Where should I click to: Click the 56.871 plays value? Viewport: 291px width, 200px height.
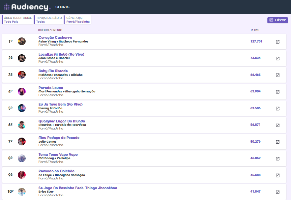click(255, 124)
